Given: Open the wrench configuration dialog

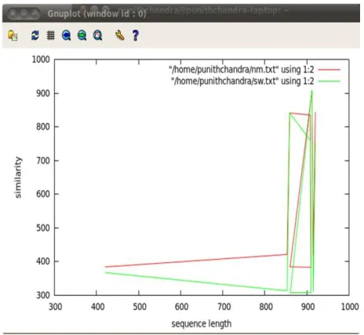Looking at the screenshot, I should coord(120,35).
